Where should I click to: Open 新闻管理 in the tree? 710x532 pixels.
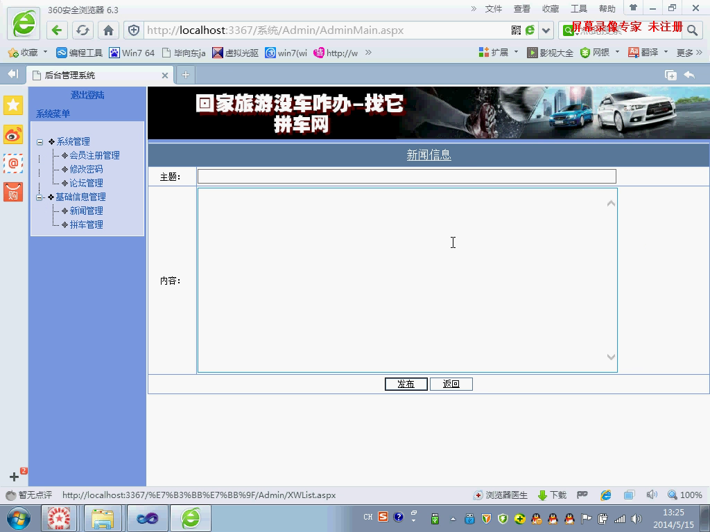click(86, 211)
